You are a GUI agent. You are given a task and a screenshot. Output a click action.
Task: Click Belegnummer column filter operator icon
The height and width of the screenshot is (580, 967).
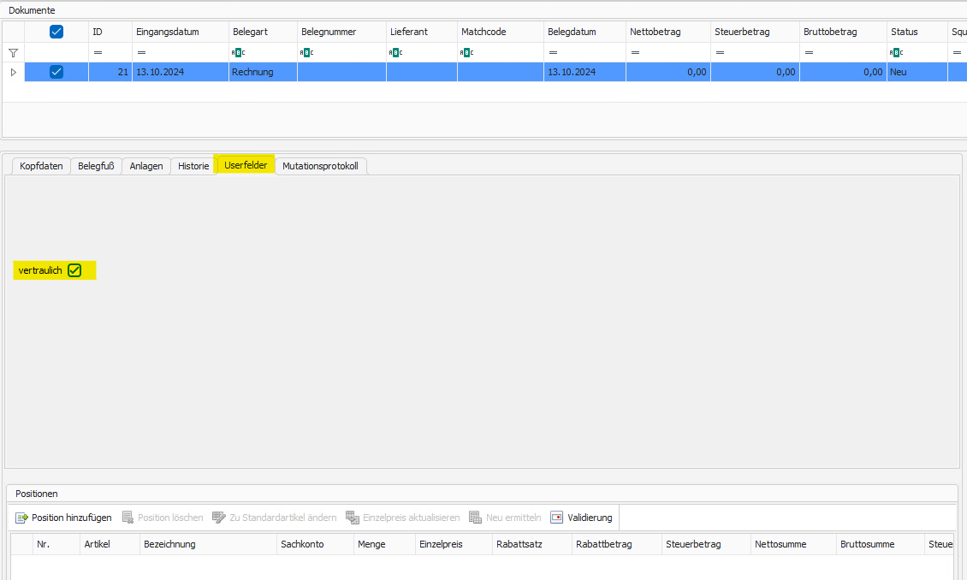pyautogui.click(x=306, y=53)
